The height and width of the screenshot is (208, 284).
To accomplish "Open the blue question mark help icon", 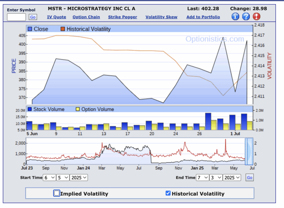I will (x=246, y=16).
